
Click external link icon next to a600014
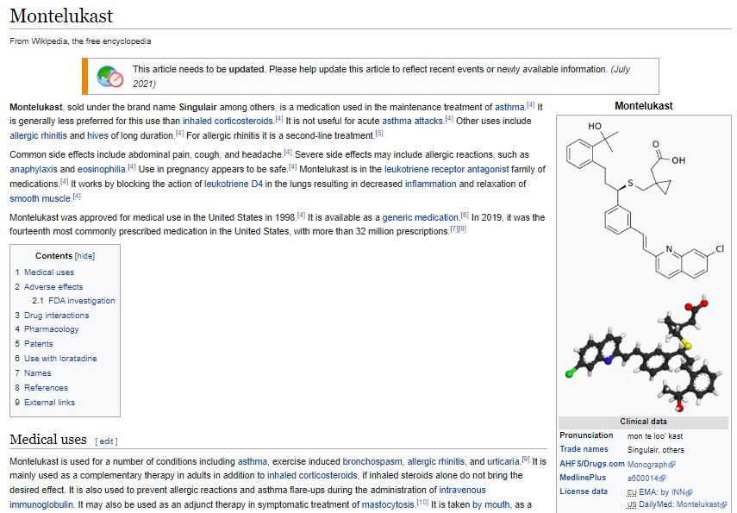(x=663, y=479)
